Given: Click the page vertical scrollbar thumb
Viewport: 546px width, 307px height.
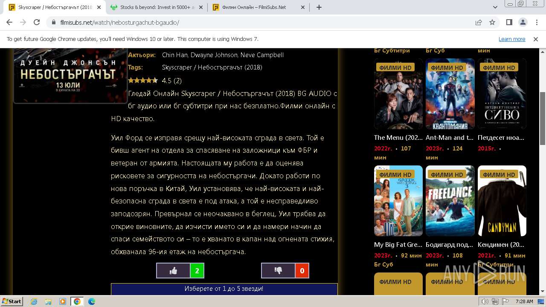Looking at the screenshot, I should (543, 118).
